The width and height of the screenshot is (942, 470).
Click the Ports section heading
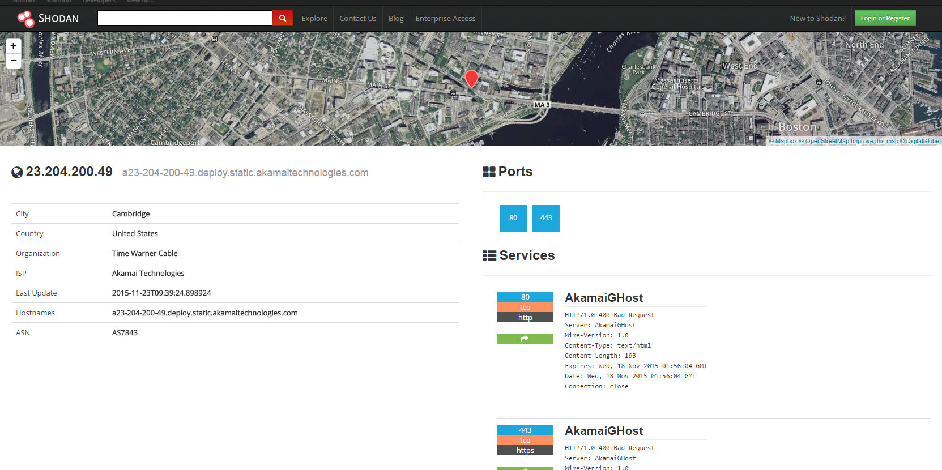coord(515,172)
